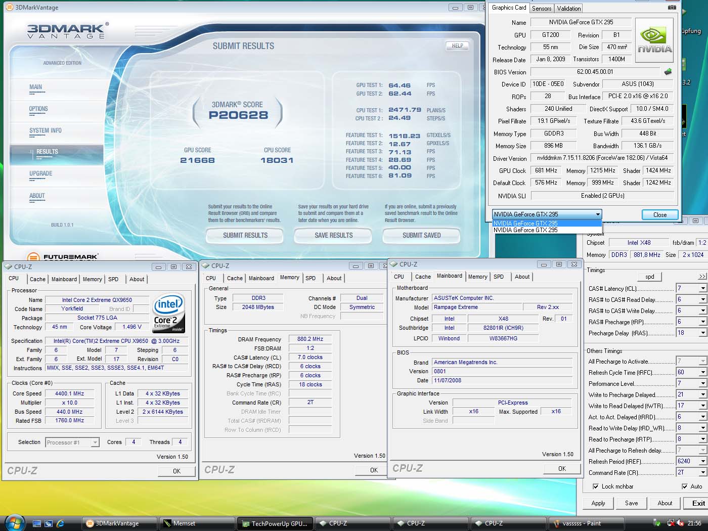Click the Save button in Memset
This screenshot has width=708, height=531.
point(632,503)
